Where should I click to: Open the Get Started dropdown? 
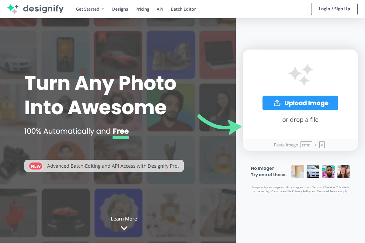coord(88,9)
